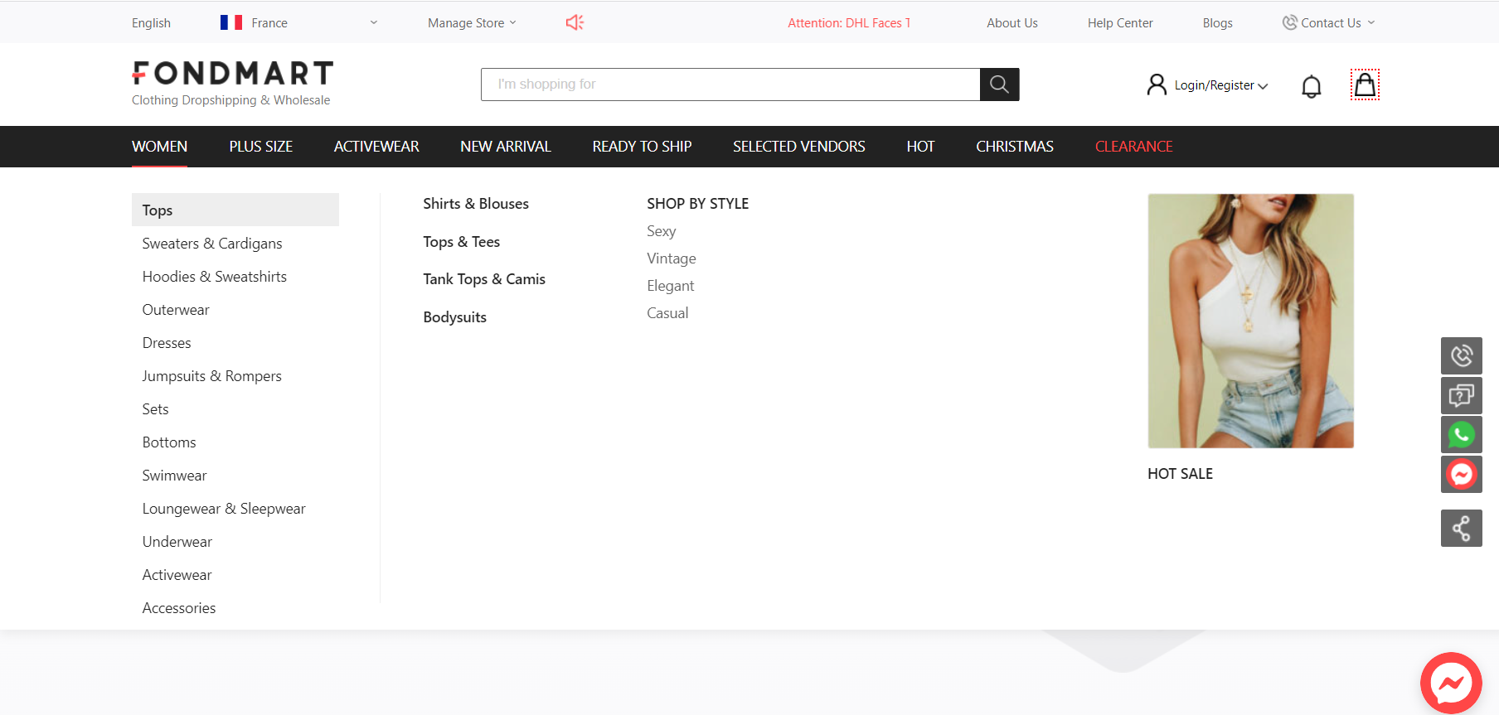Viewport: 1499px width, 715px height.
Task: Open WhatsApp chat from side panel
Action: point(1461,434)
